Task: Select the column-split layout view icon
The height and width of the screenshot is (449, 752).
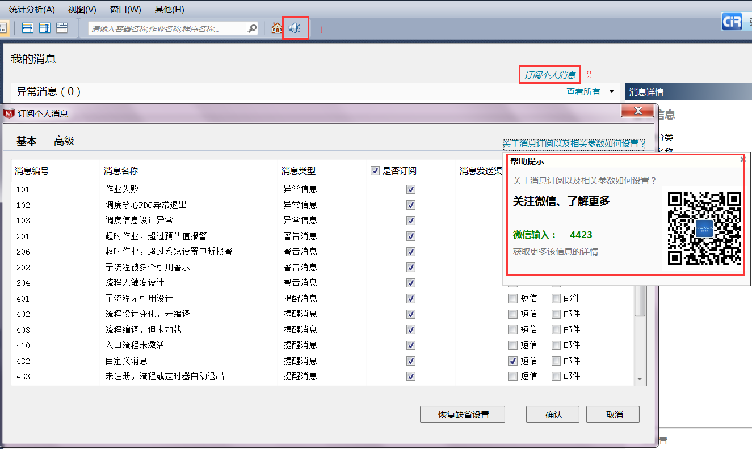Action: (44, 28)
